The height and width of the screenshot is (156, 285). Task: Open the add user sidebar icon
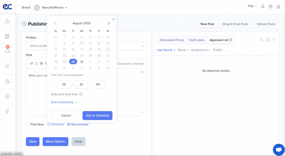pos(7,21)
